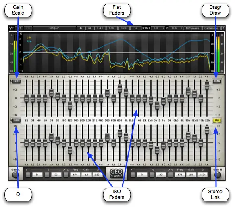
Task: Click the lower row 31 Hz fader handle
Action: click(x=33, y=143)
